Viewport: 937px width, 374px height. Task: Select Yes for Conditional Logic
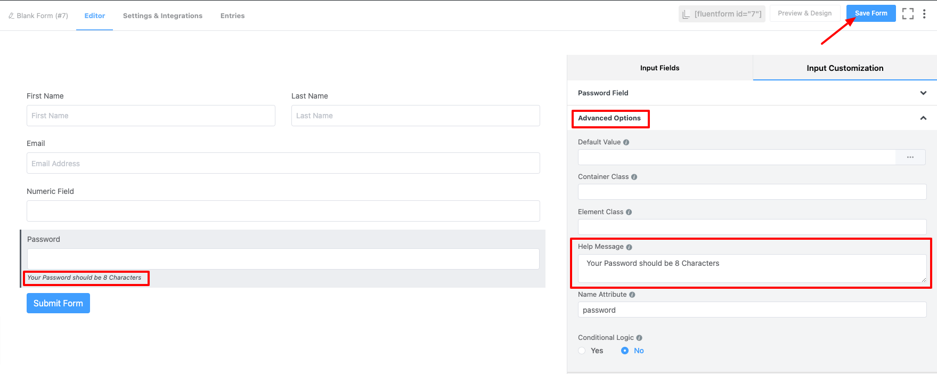click(582, 351)
